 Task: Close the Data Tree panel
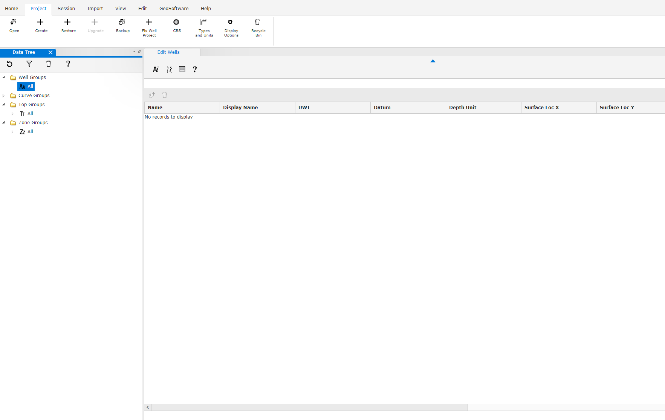coord(50,52)
